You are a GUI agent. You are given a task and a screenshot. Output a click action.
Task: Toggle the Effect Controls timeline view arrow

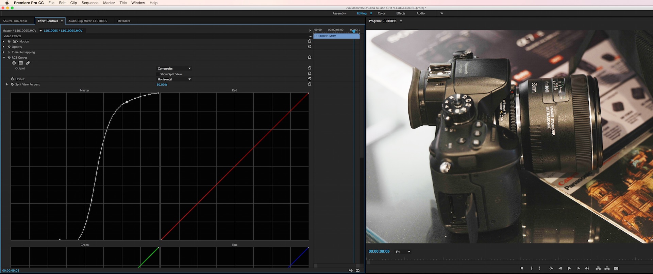click(310, 31)
